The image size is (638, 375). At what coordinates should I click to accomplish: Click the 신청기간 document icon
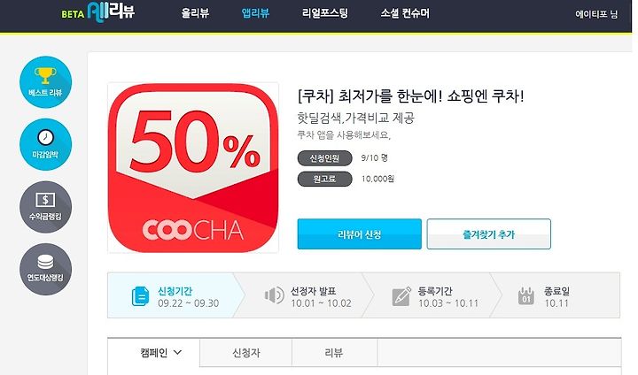pos(140,296)
